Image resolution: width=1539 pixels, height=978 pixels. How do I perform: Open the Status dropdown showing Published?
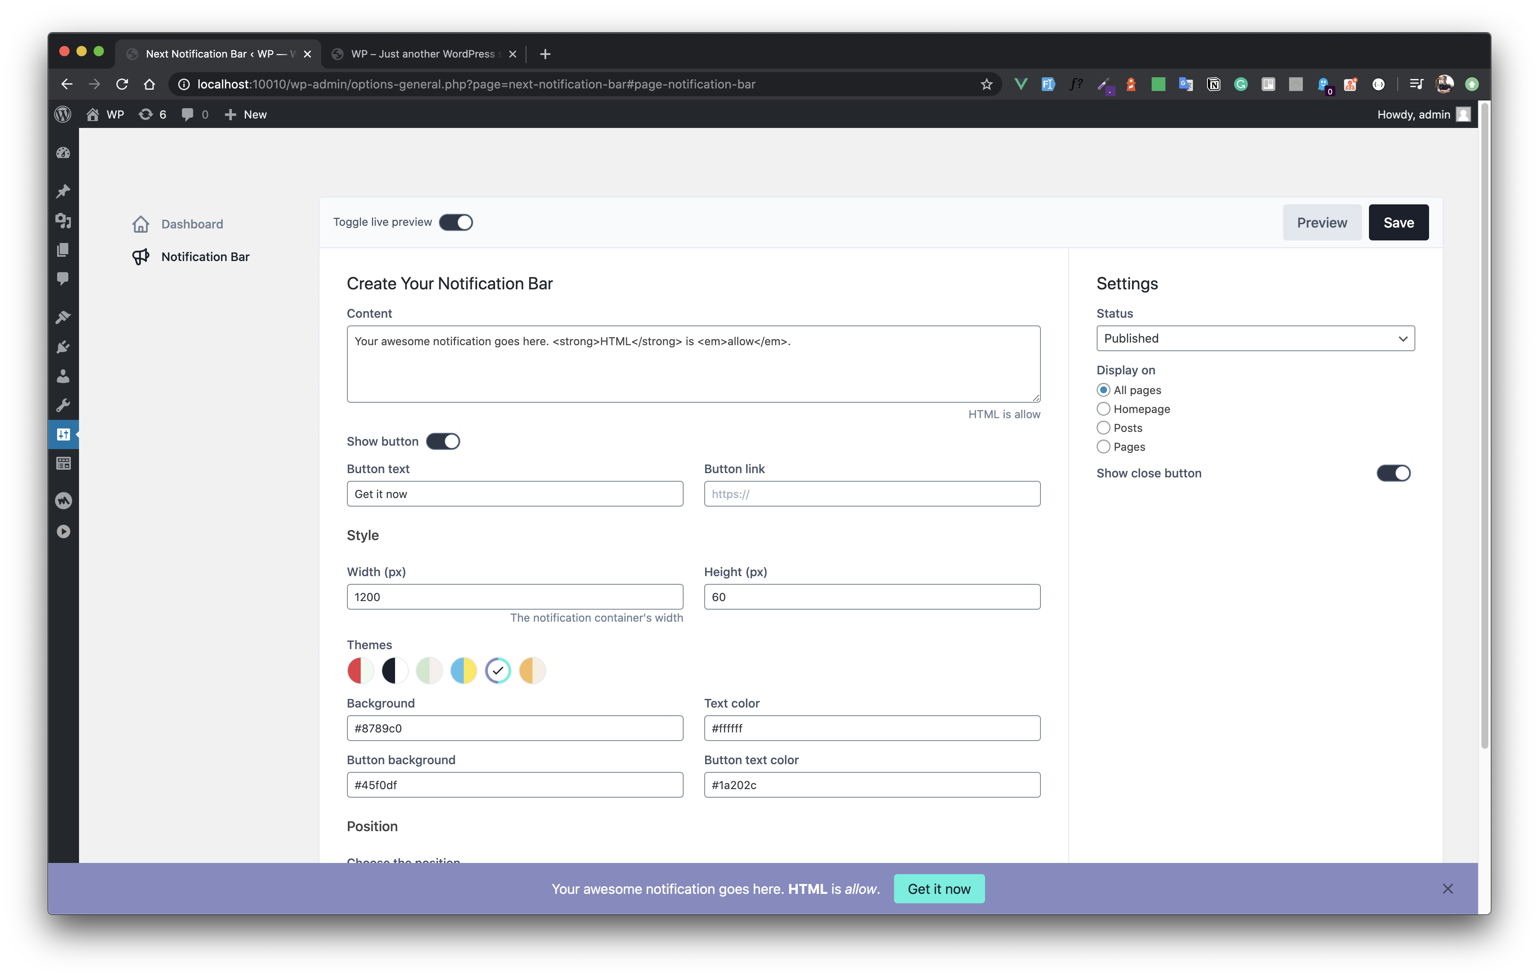(x=1255, y=339)
